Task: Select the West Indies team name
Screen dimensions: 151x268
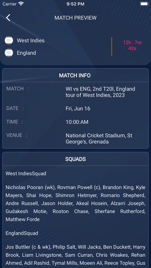Action: pyautogui.click(x=31, y=40)
